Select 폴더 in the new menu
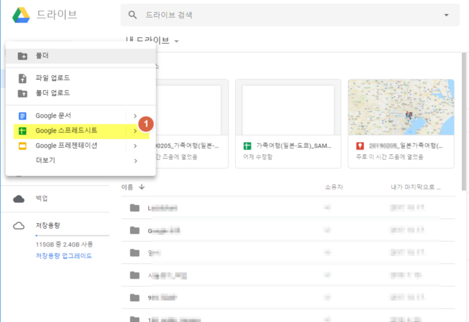This screenshot has width=469, height=322. tap(81, 56)
